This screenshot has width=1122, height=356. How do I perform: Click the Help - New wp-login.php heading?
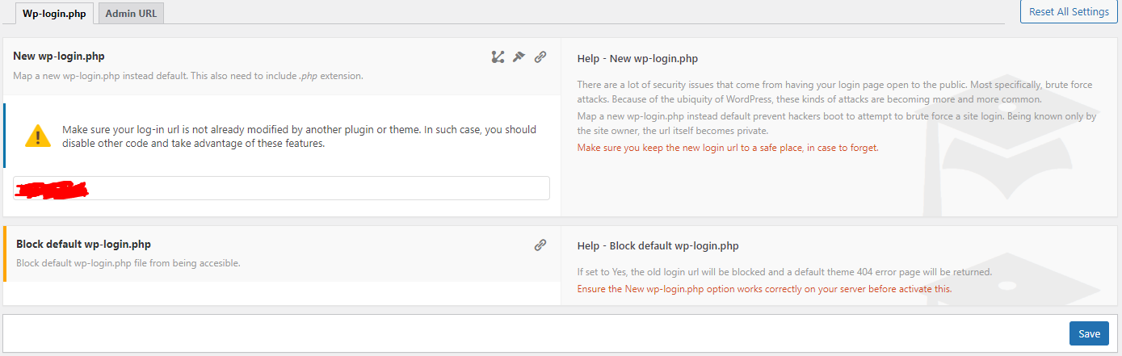click(637, 58)
